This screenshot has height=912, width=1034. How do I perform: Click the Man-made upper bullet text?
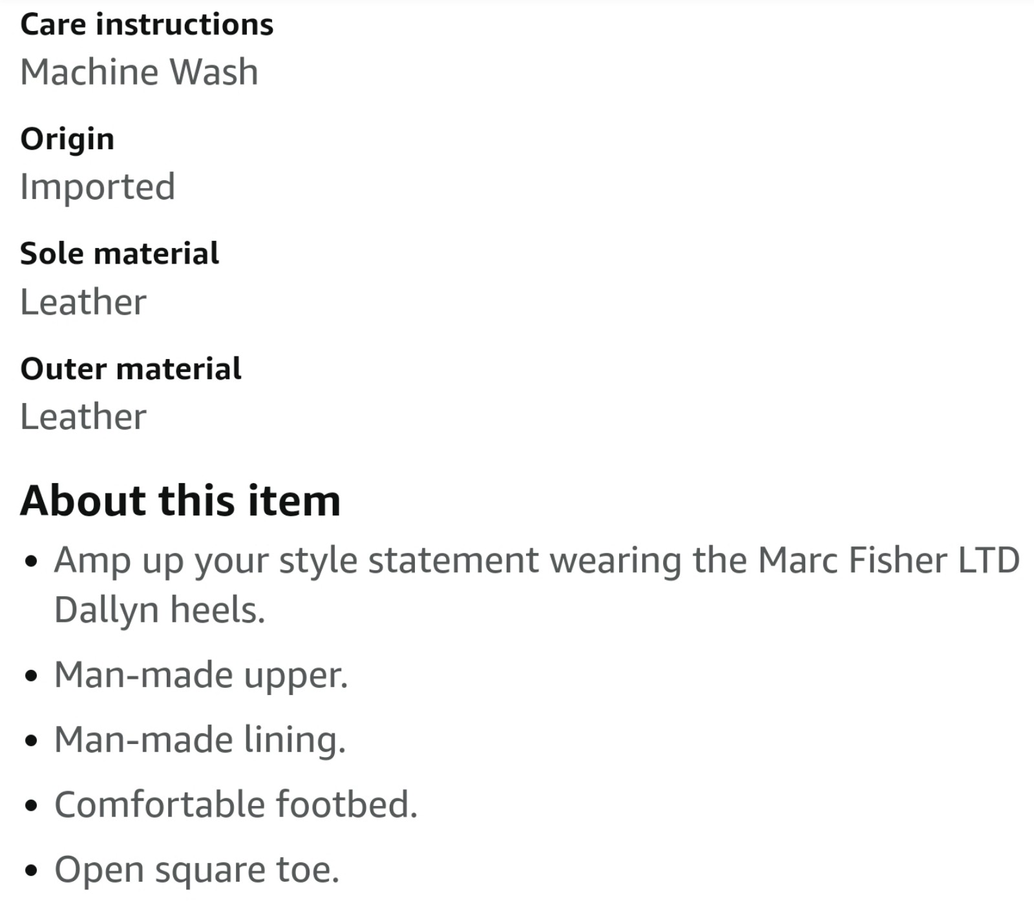coord(201,675)
